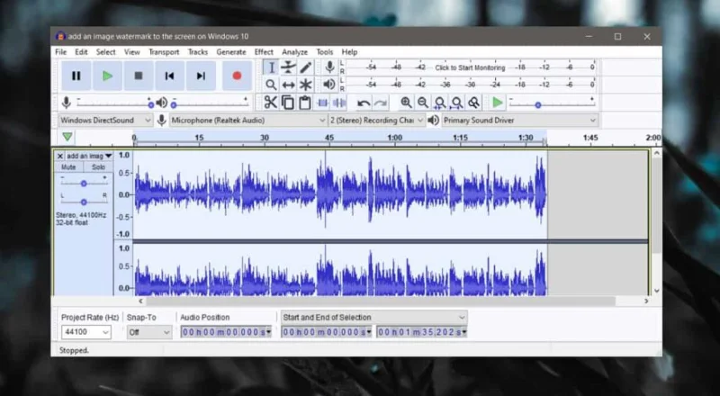Trim audio outside the selection
Screen dimensions: 720x396
click(322, 103)
